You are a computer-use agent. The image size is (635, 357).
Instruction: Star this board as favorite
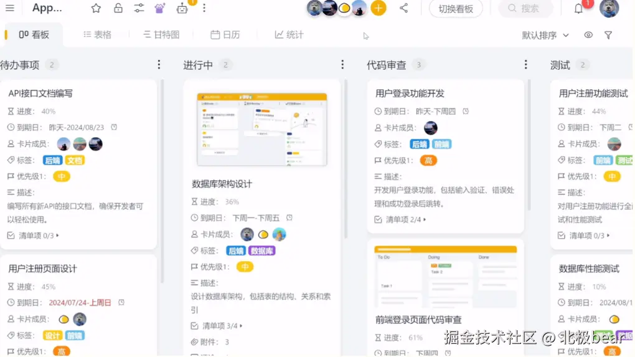click(96, 8)
